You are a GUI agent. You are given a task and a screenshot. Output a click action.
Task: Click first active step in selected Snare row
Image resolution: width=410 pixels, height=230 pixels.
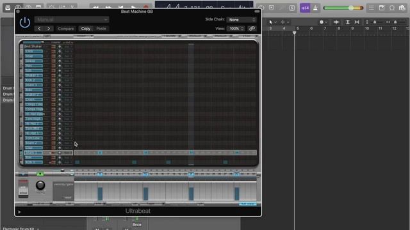[100, 153]
